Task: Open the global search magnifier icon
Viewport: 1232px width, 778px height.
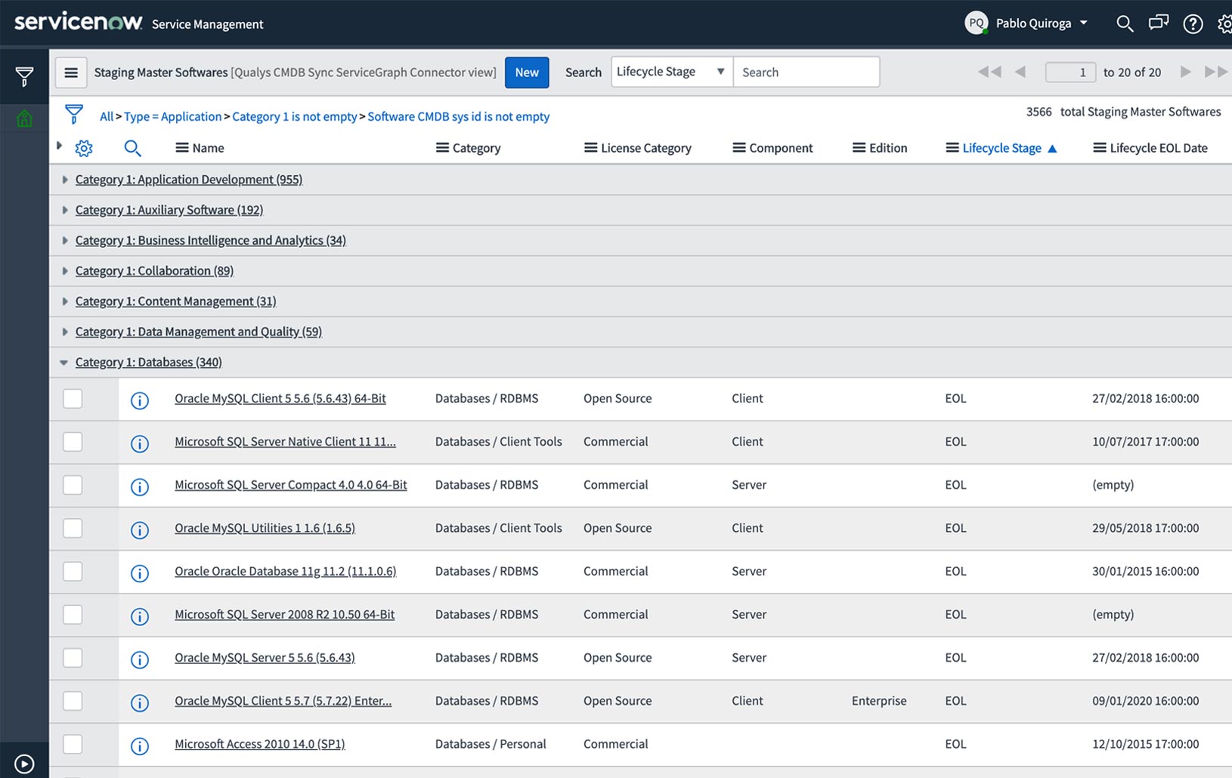Action: tap(1124, 23)
